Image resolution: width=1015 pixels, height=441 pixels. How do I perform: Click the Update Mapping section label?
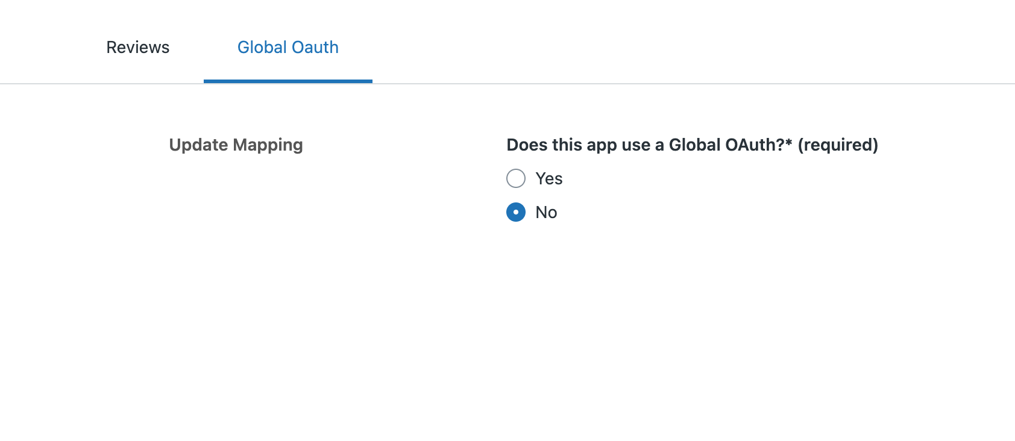click(236, 145)
